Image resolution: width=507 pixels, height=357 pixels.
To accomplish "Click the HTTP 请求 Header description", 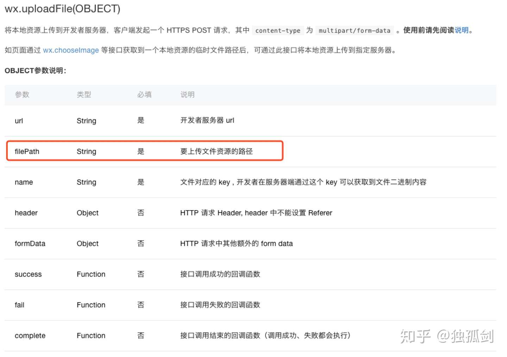I will [256, 213].
